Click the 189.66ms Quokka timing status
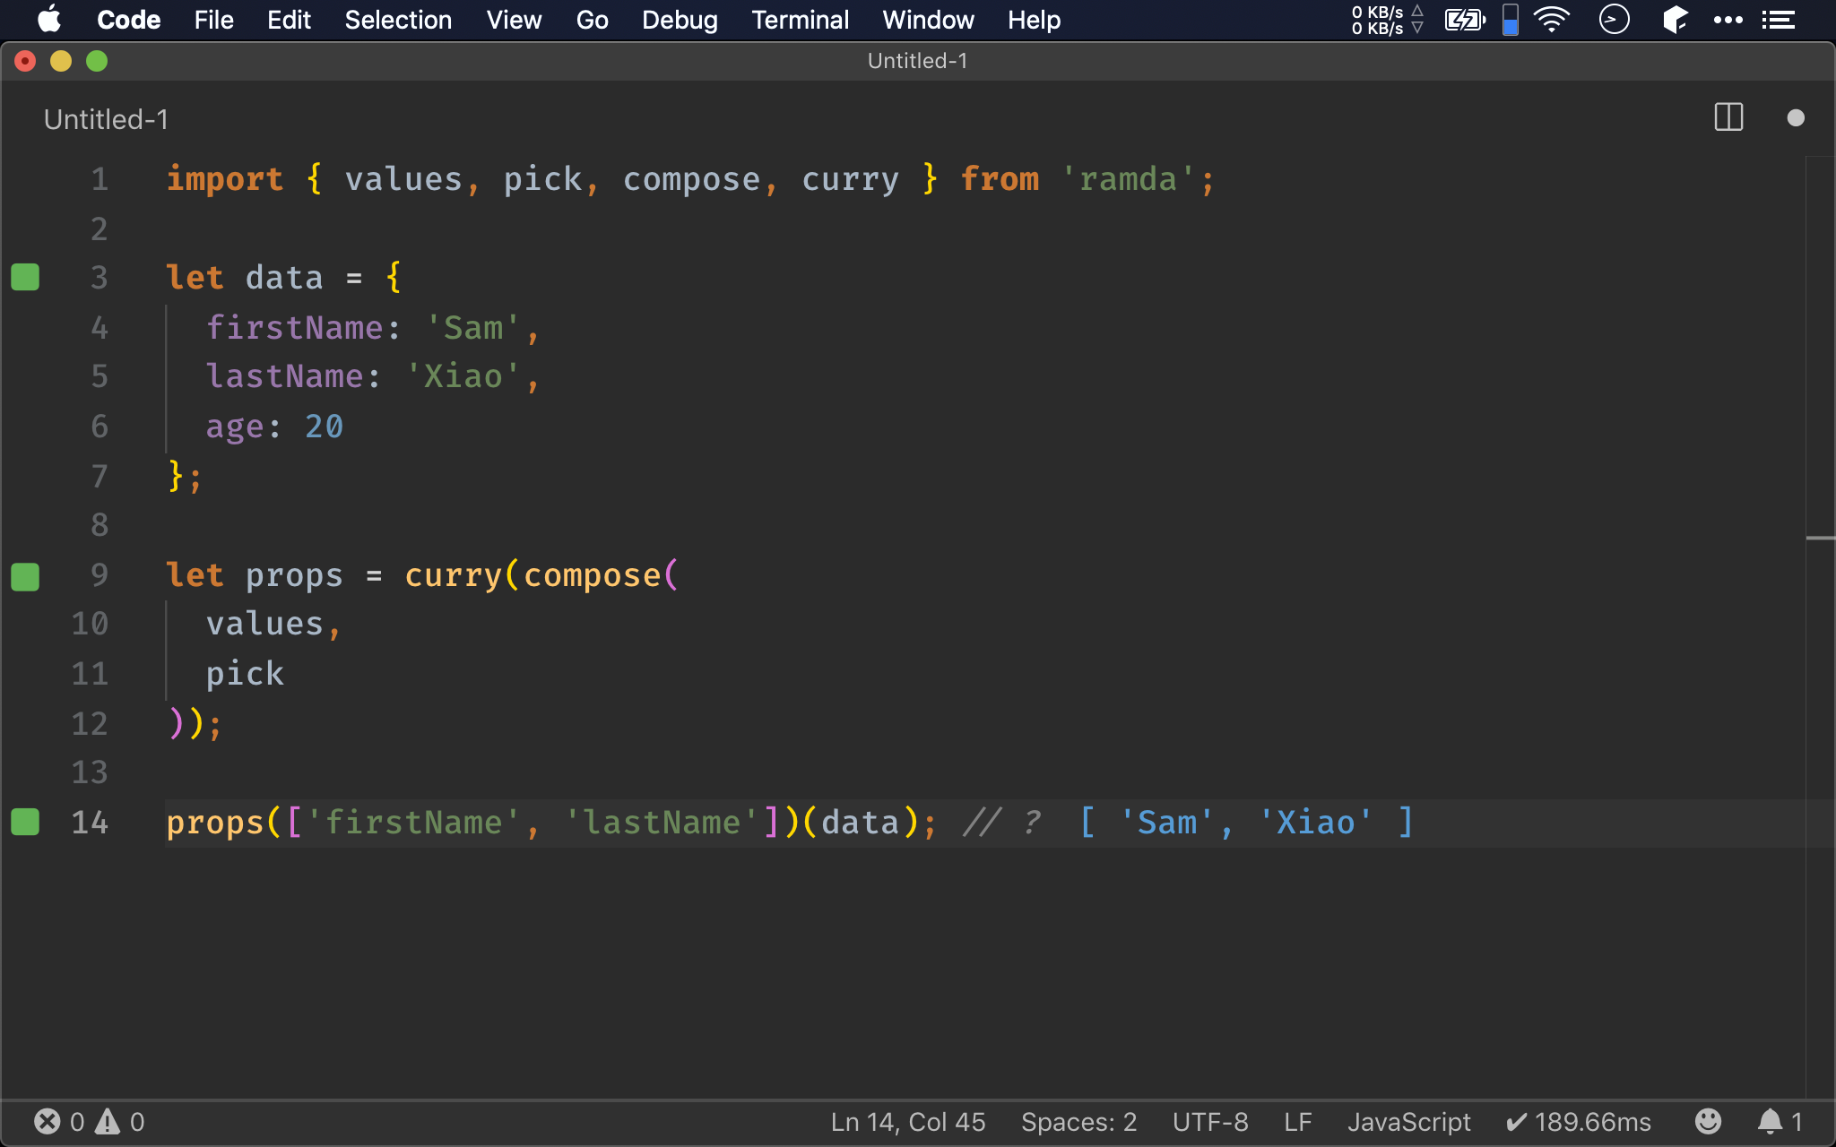Viewport: 1836px width, 1147px height. (1578, 1122)
